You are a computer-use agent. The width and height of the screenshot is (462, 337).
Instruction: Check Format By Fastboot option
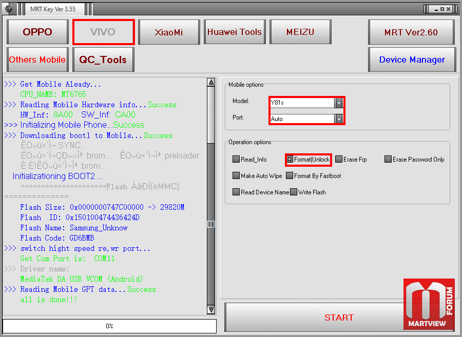[290, 176]
